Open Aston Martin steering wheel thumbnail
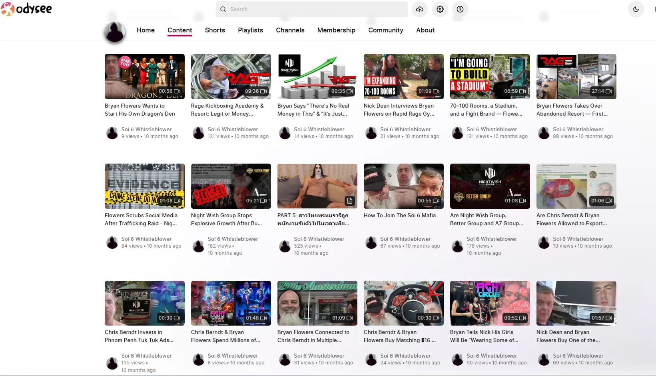The width and height of the screenshot is (656, 376). (404, 303)
